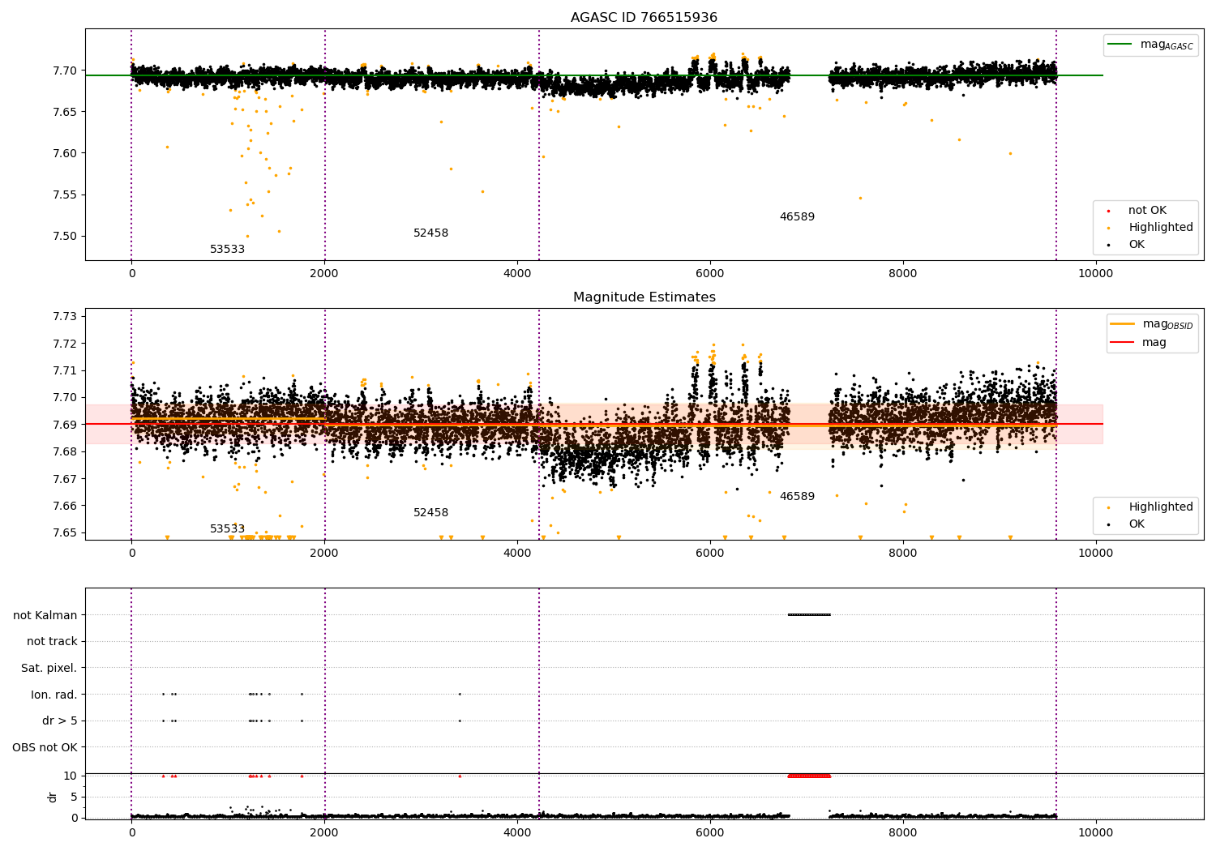
Task: Click the "dr > 5" row label
Action: [x=60, y=721]
